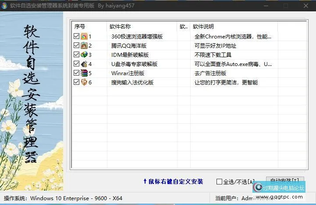Click the 鼠标右键自定义安装 hint text
316x205 pixels.
tap(173, 181)
